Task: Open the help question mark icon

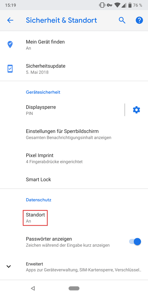Action: coord(139,20)
